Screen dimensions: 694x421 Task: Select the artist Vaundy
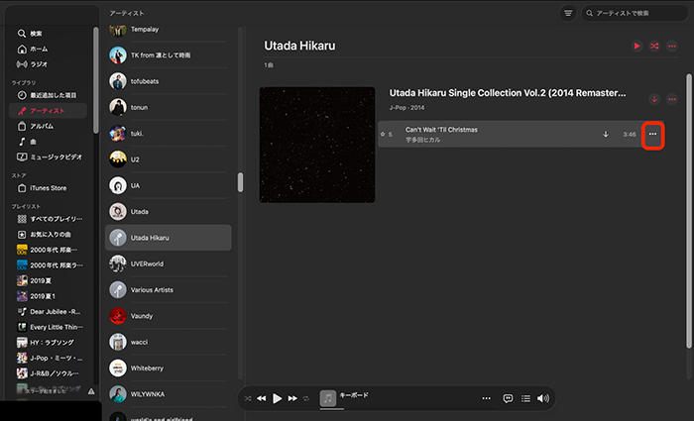tap(169, 316)
